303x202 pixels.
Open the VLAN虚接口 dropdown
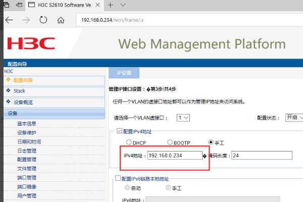point(183,118)
